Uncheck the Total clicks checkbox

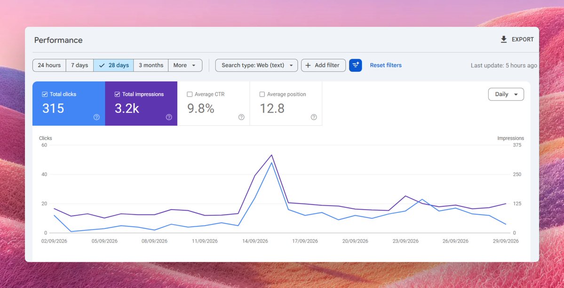coord(45,94)
